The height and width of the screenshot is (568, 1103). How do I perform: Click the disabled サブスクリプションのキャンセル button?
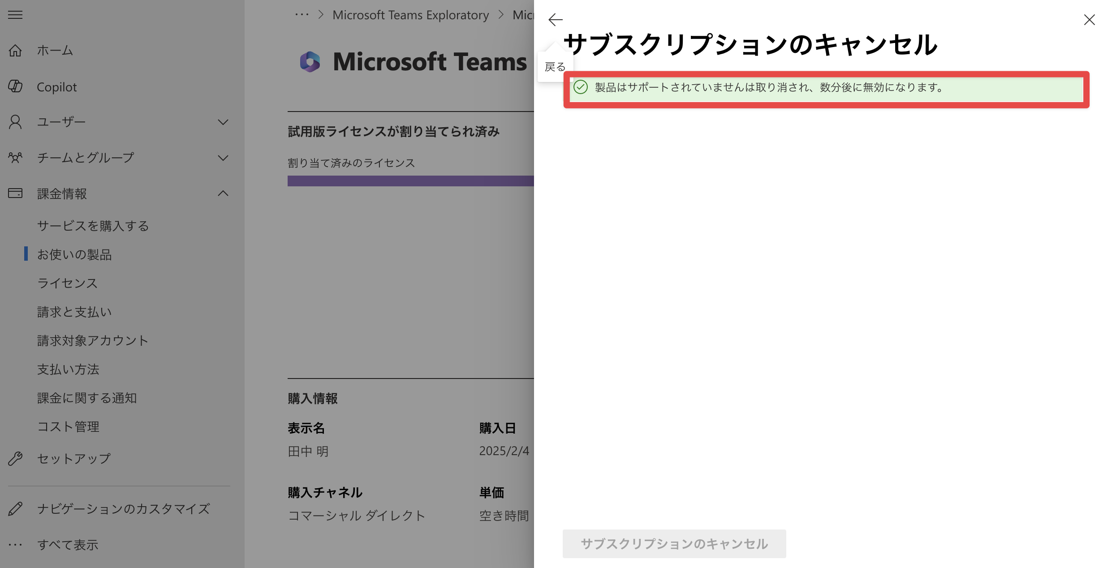pos(674,544)
